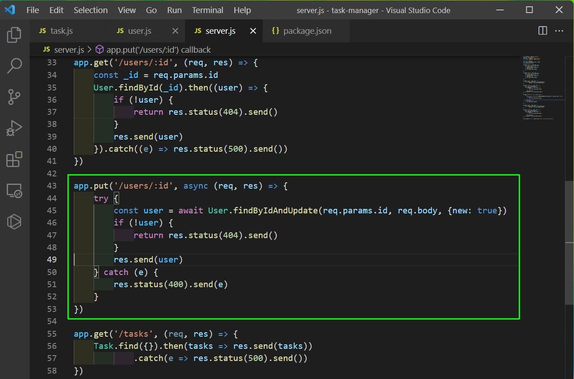Open the Remote Explorer icon
This screenshot has height=379, width=574.
tap(14, 190)
